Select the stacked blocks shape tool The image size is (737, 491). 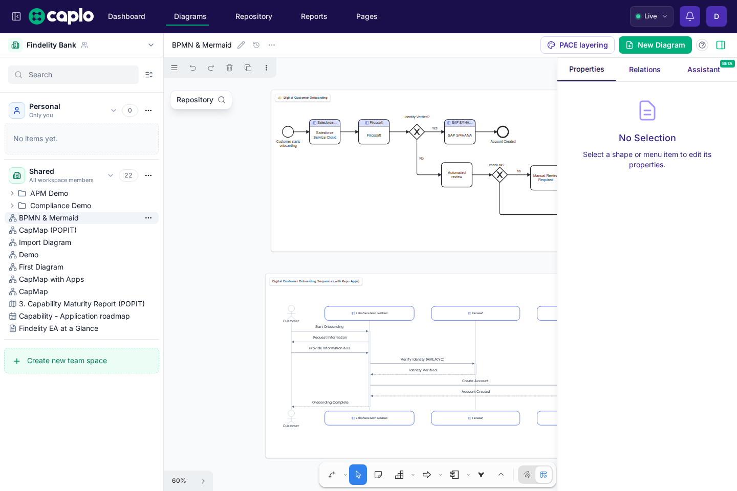[x=399, y=475]
